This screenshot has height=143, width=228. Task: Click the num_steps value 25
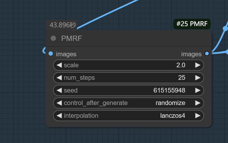(181, 78)
